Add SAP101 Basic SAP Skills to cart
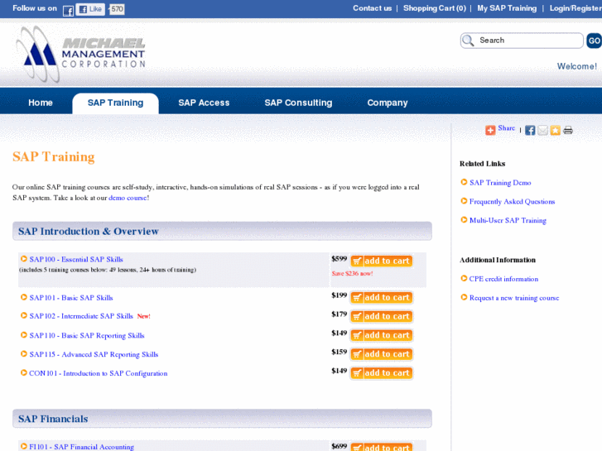 pos(382,297)
